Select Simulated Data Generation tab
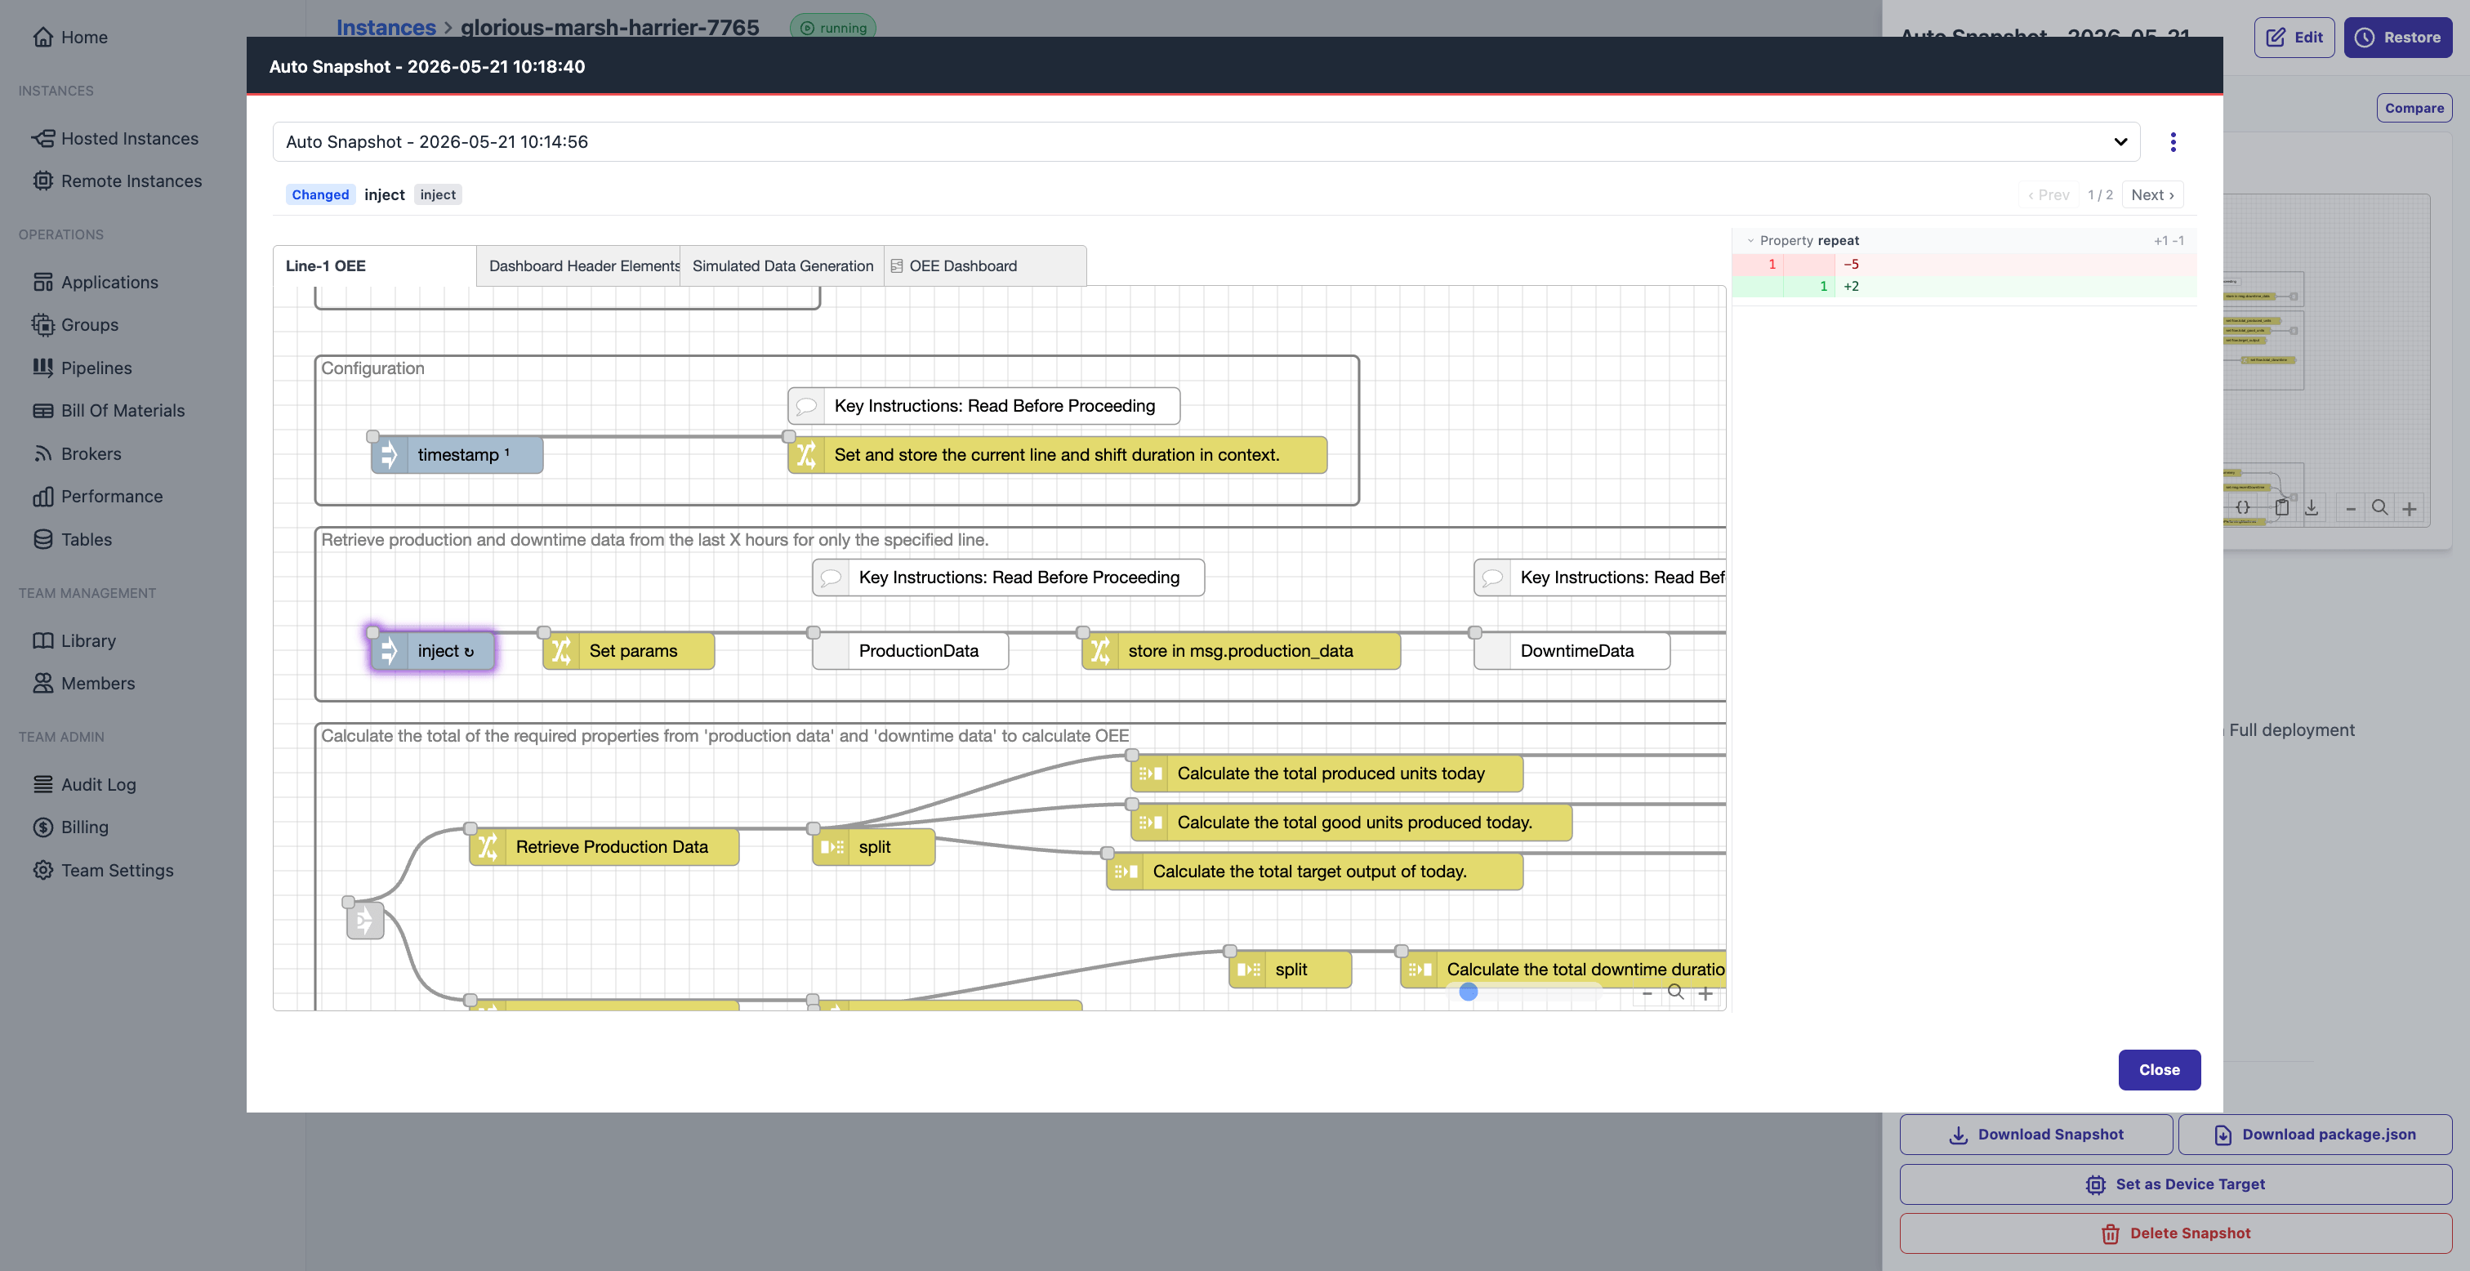Screen dimensions: 2470x1271 [782, 265]
